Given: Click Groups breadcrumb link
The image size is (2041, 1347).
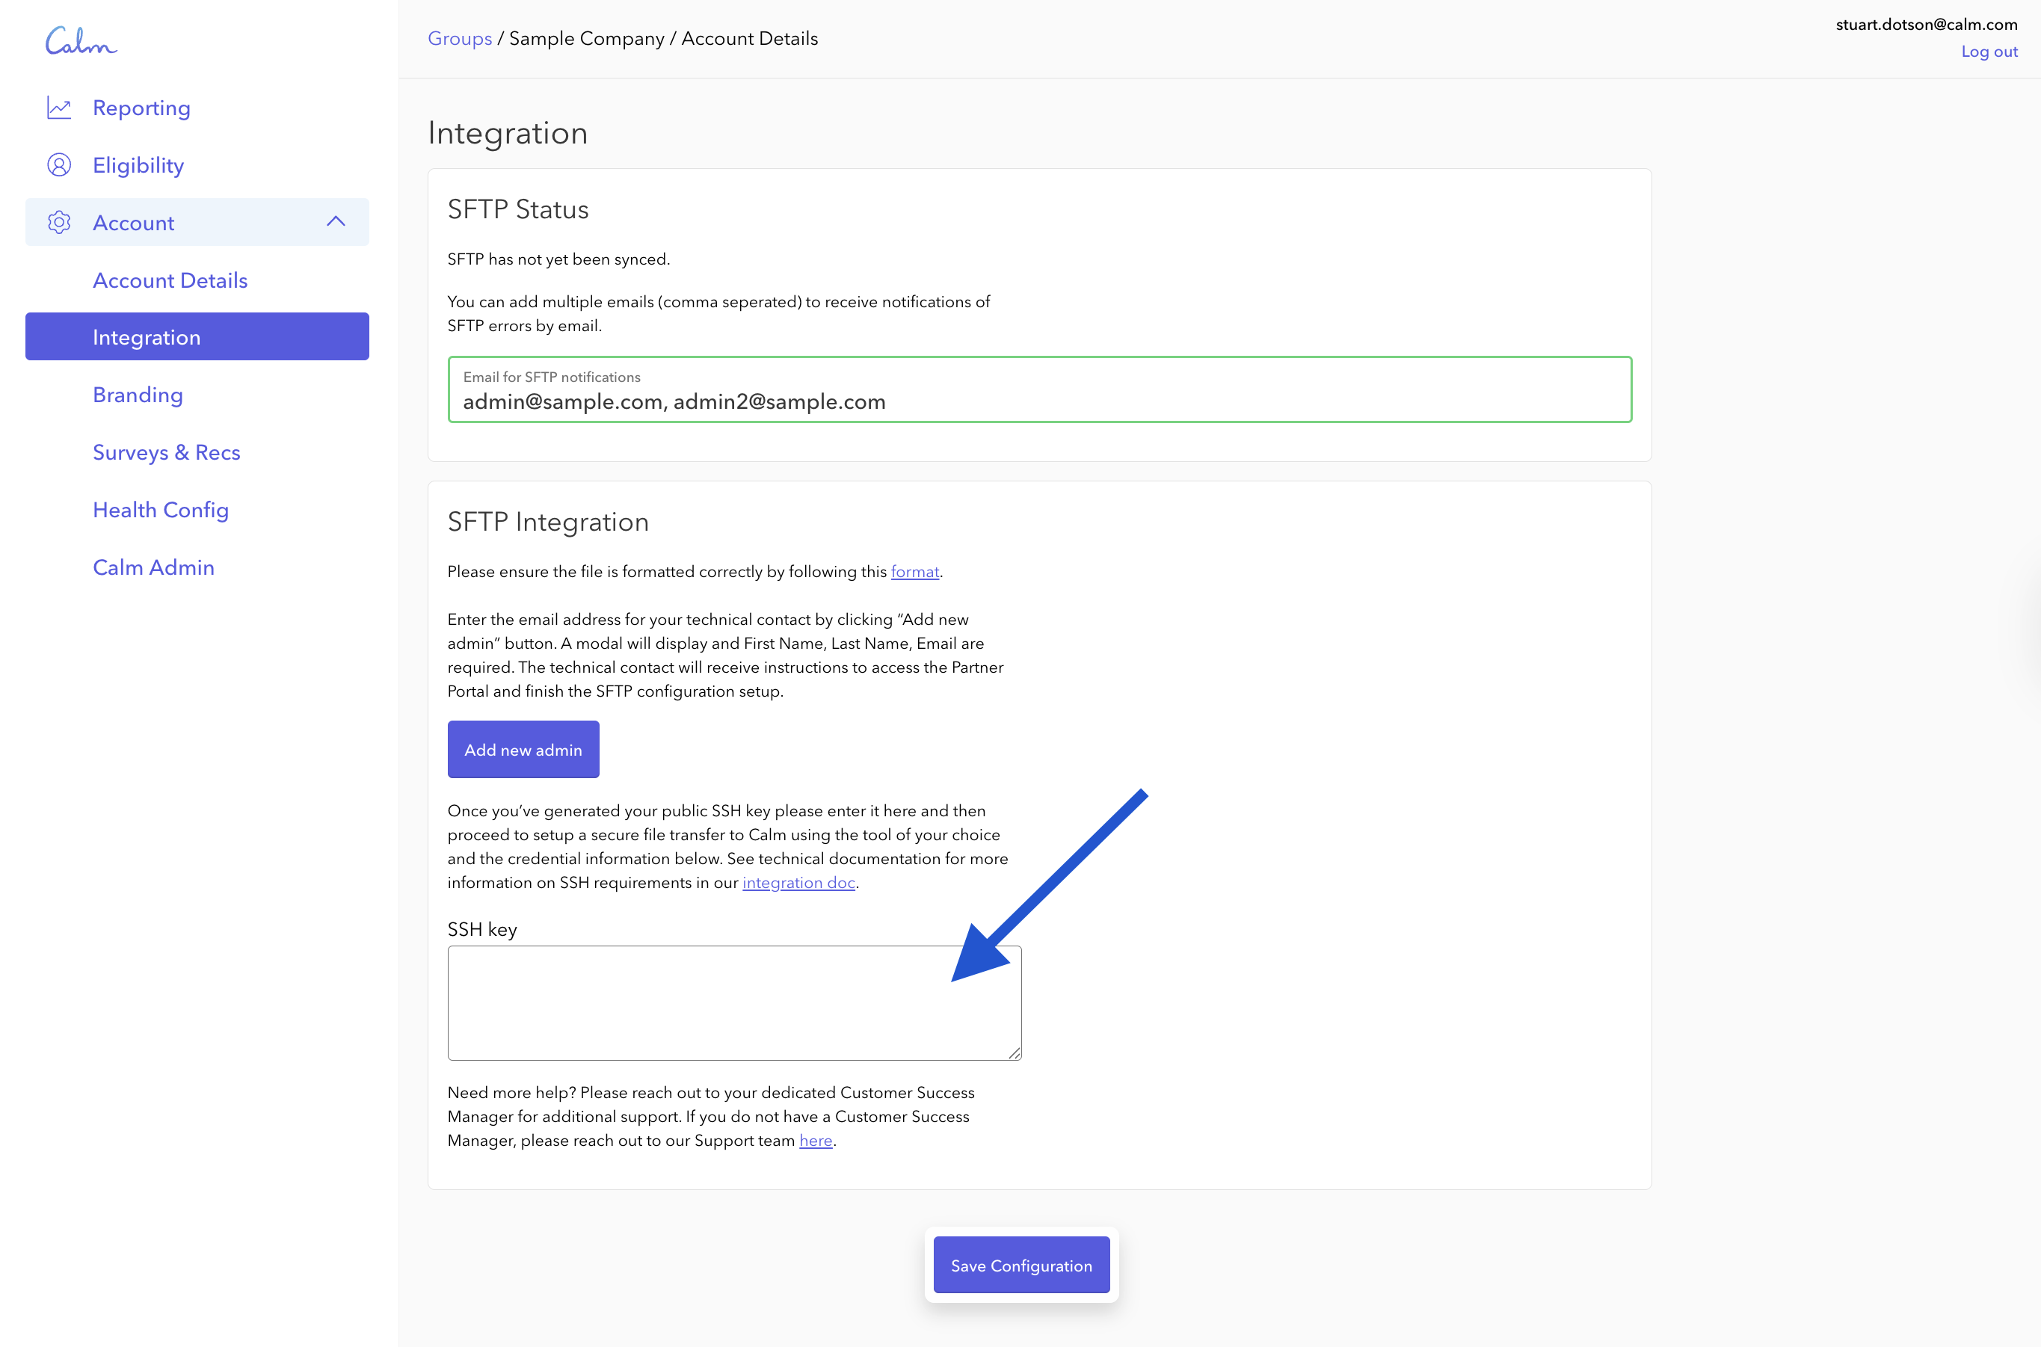Looking at the screenshot, I should tap(460, 39).
